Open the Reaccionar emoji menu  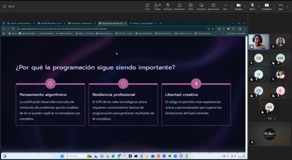click(179, 5)
